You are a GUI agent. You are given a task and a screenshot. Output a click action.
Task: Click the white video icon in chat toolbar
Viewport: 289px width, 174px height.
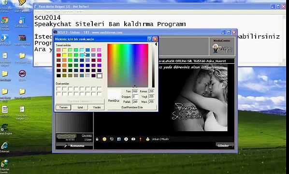(133, 139)
